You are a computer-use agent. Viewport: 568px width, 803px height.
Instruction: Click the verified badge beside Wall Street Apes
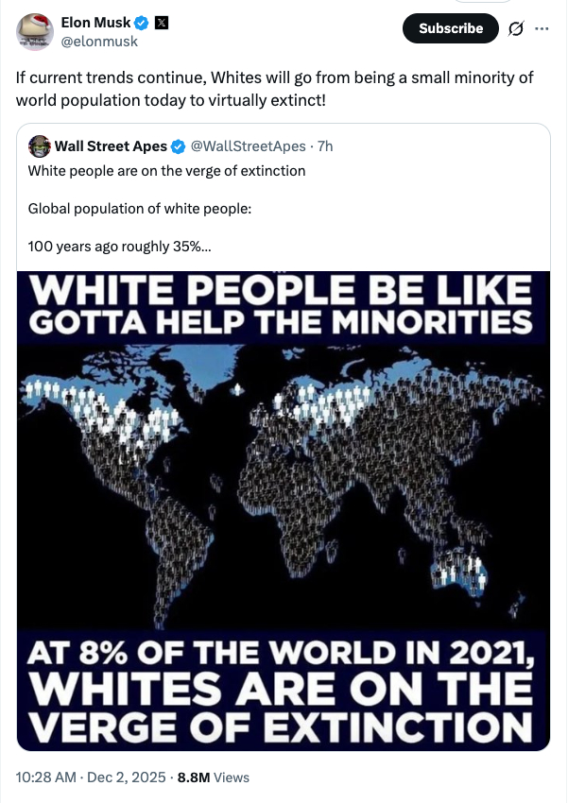(x=178, y=146)
